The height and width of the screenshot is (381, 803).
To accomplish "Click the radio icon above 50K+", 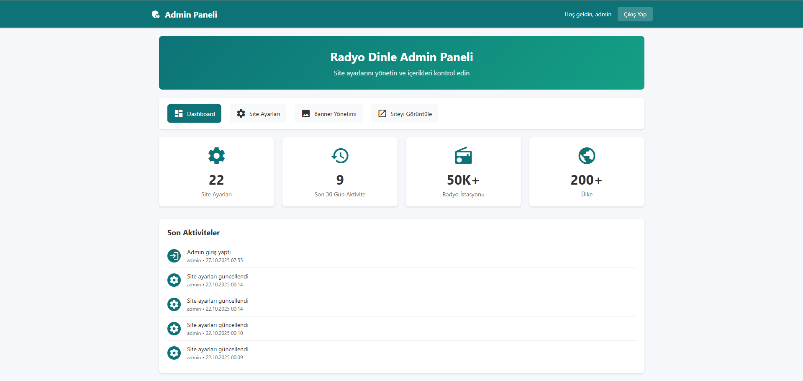I will [463, 156].
